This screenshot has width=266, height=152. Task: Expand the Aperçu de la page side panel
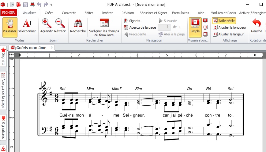(x=3, y=90)
